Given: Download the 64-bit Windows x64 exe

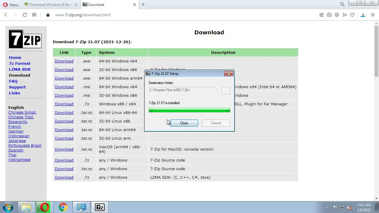Looking at the screenshot, I should point(64,61).
